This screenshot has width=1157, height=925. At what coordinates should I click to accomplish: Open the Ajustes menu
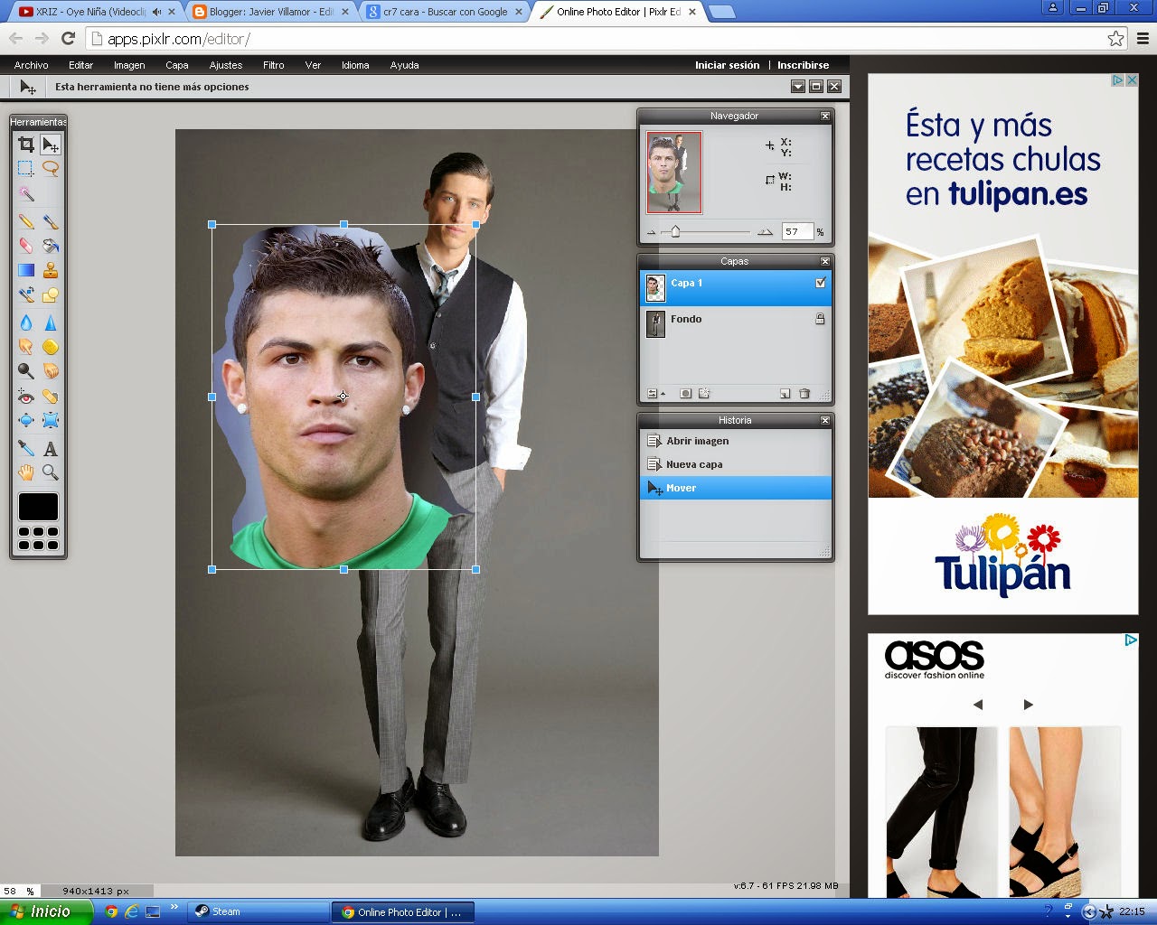pos(226,65)
